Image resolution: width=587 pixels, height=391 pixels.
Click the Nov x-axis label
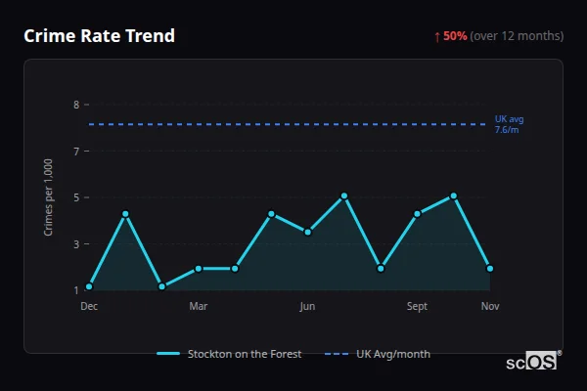click(490, 306)
